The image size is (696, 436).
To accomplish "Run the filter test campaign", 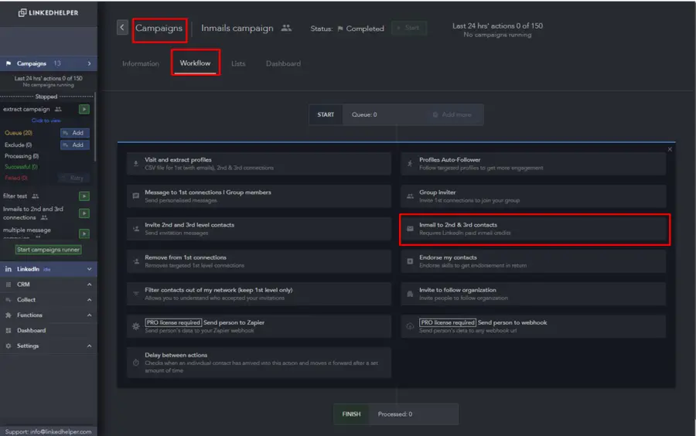I will click(x=84, y=196).
